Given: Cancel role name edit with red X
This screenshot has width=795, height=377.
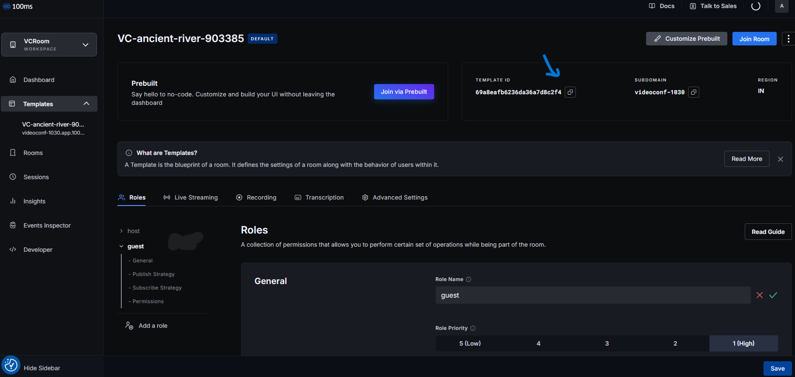Looking at the screenshot, I should (x=759, y=295).
